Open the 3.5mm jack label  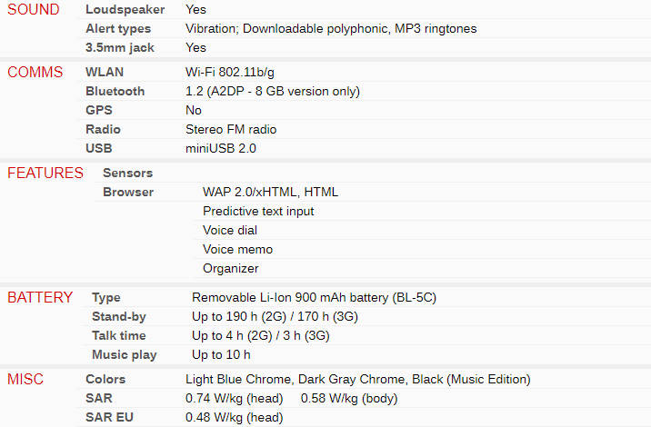(120, 48)
